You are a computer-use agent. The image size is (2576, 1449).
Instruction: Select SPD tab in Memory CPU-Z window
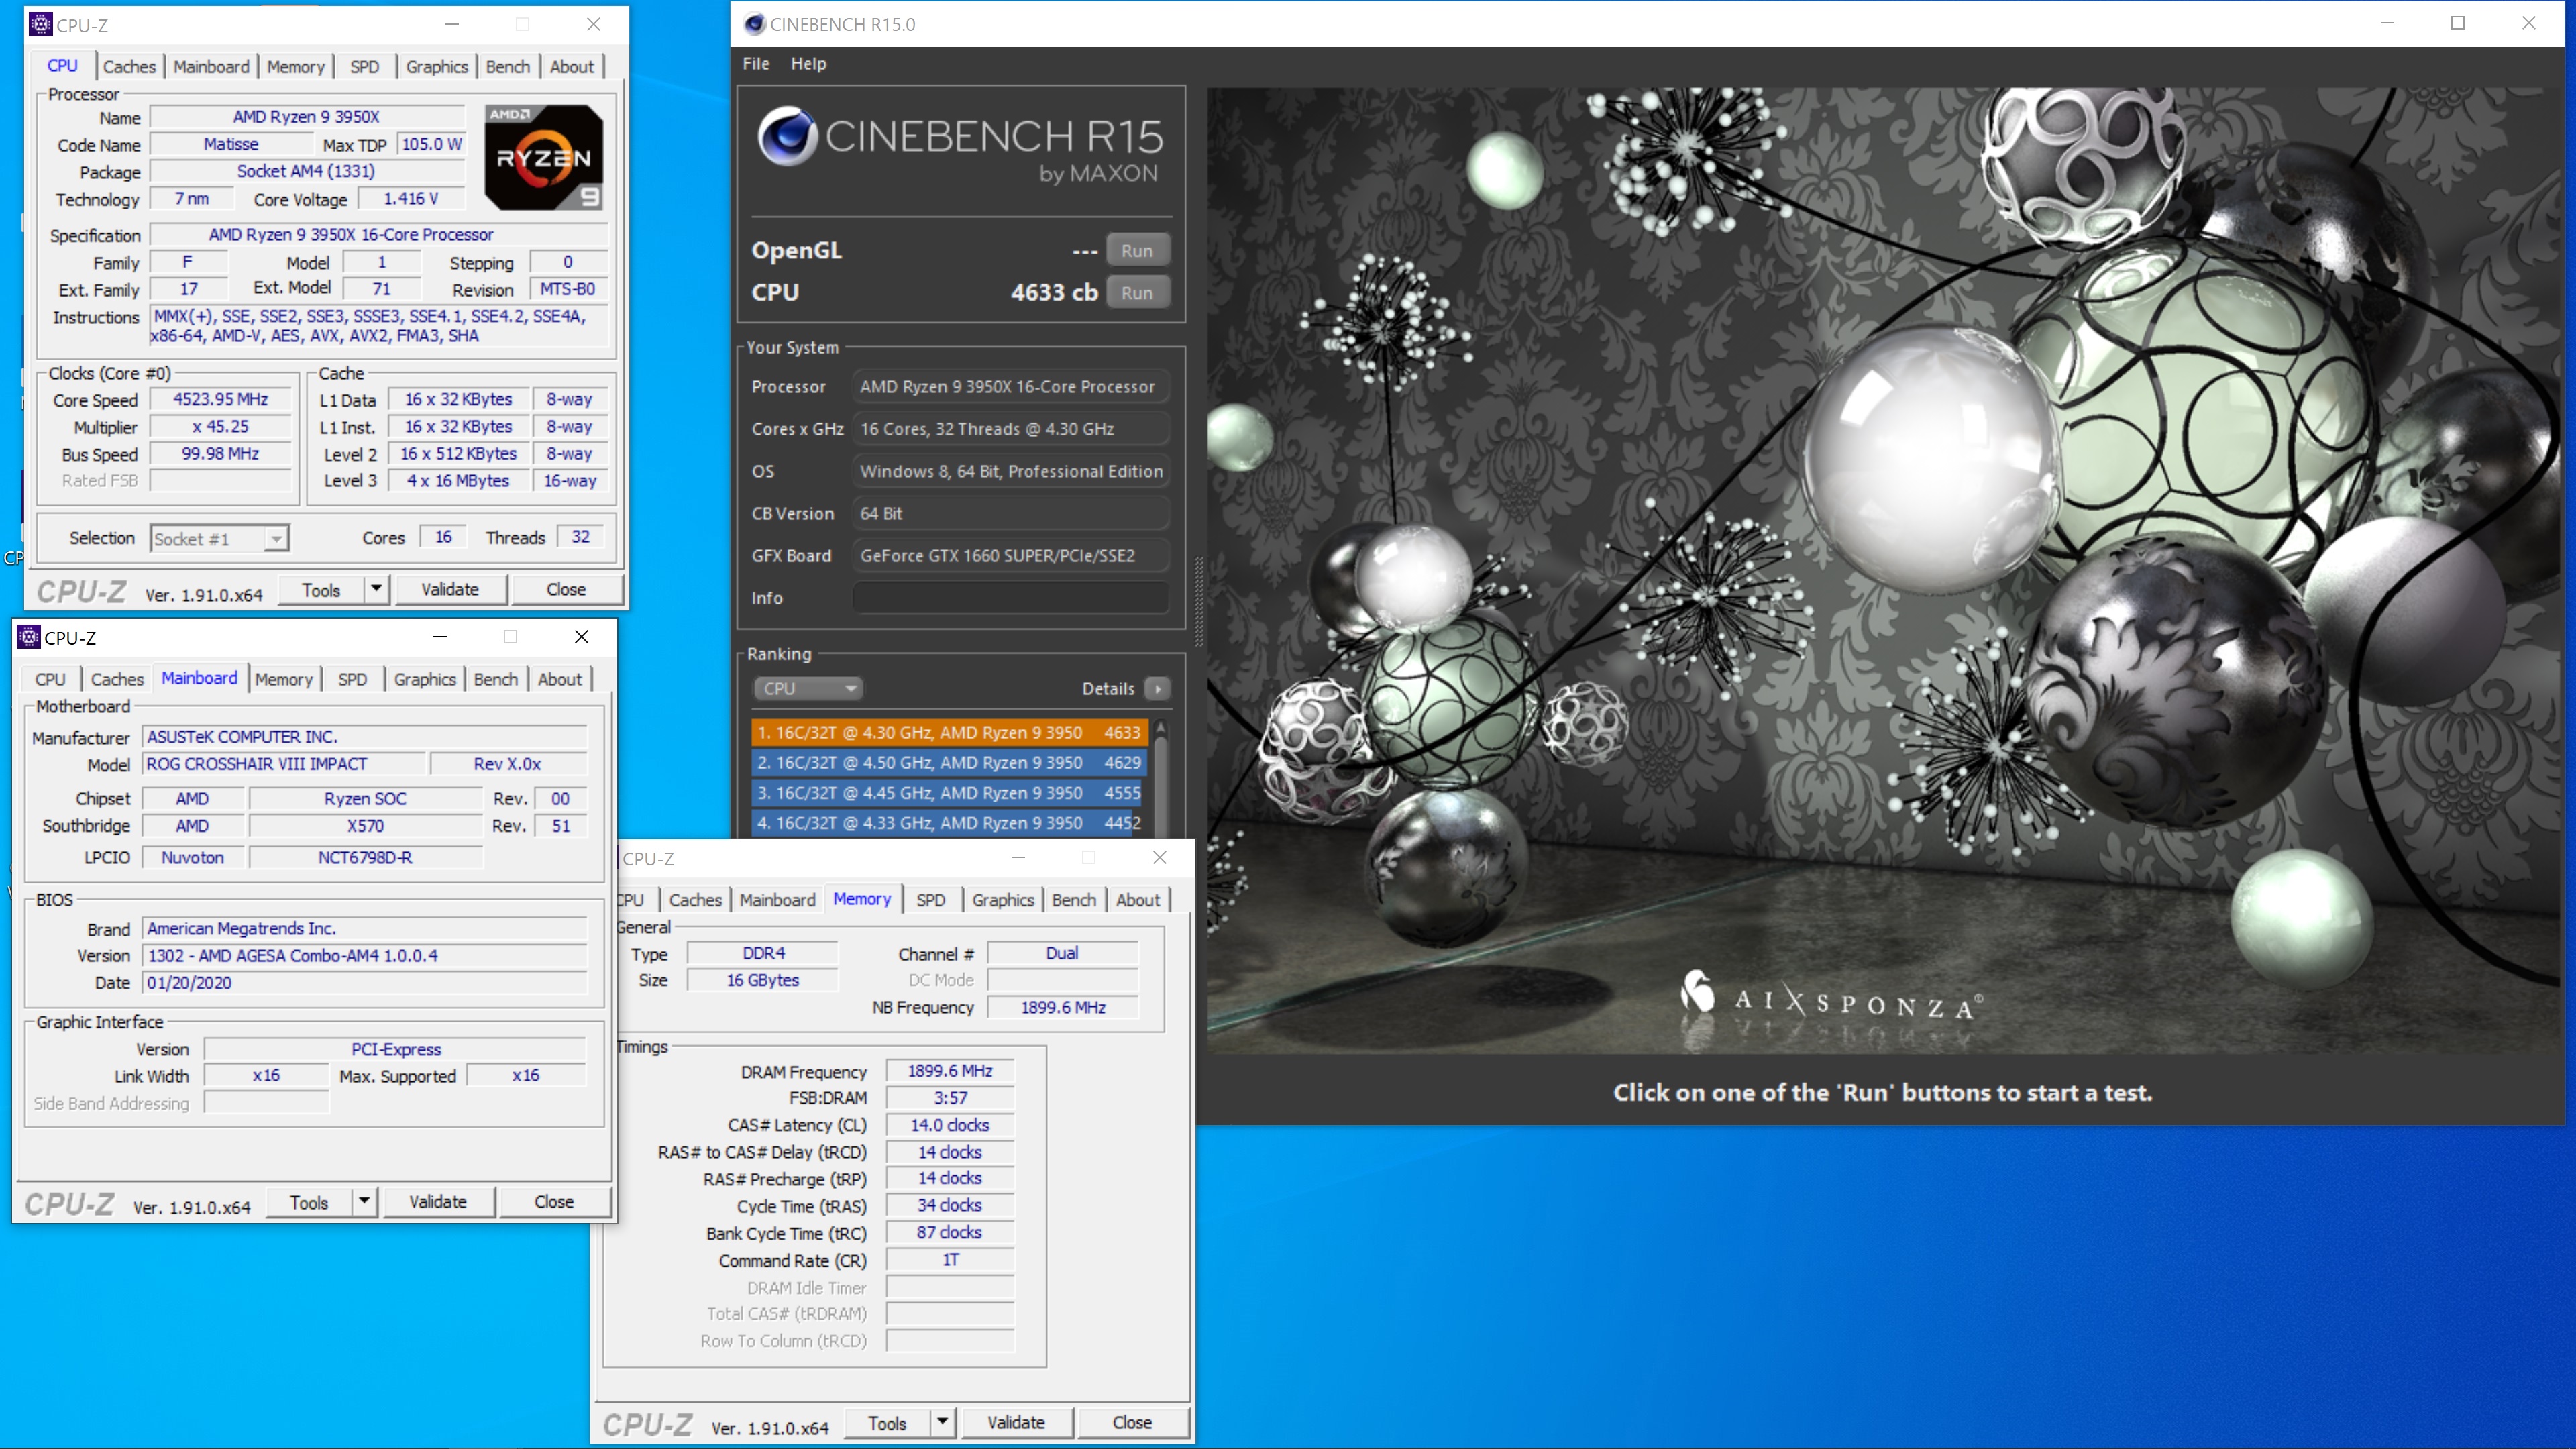tap(930, 900)
